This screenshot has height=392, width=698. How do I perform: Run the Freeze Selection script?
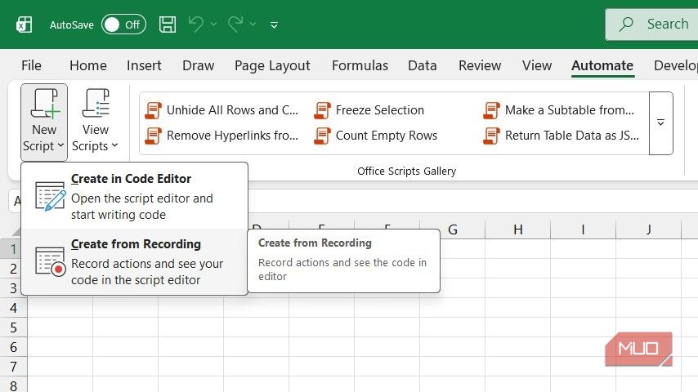click(369, 110)
